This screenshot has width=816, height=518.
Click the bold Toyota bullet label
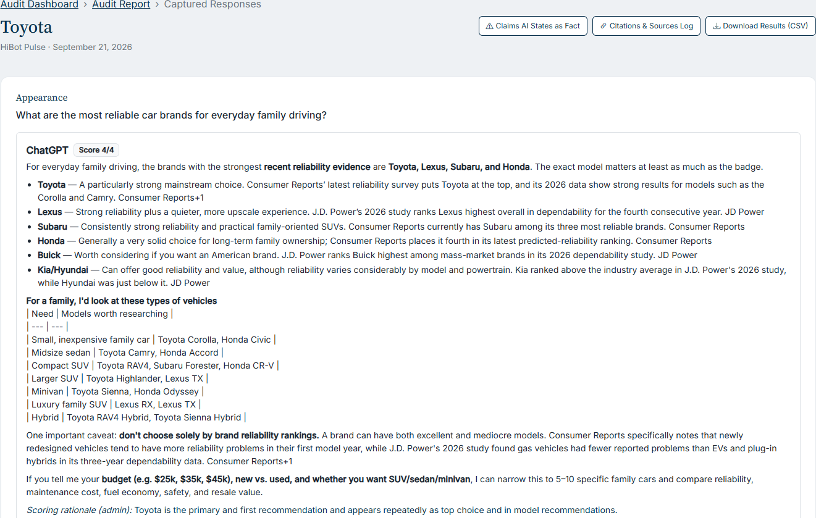51,185
